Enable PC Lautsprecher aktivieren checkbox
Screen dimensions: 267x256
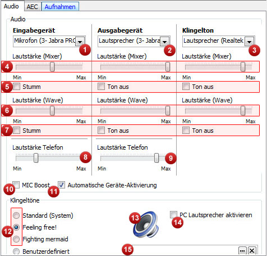click(173, 214)
